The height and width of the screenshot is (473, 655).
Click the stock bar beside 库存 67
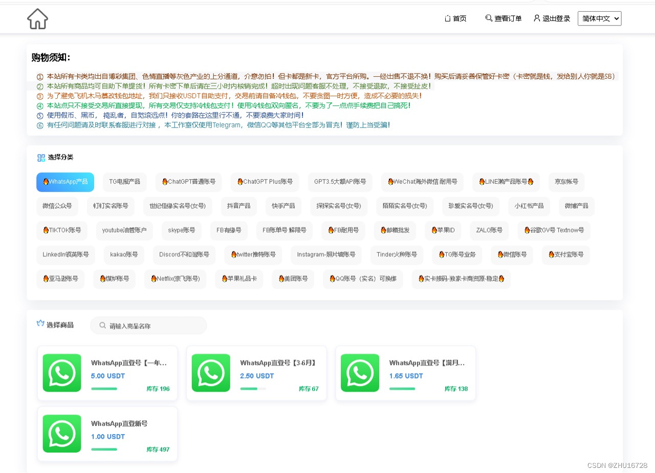pos(253,389)
